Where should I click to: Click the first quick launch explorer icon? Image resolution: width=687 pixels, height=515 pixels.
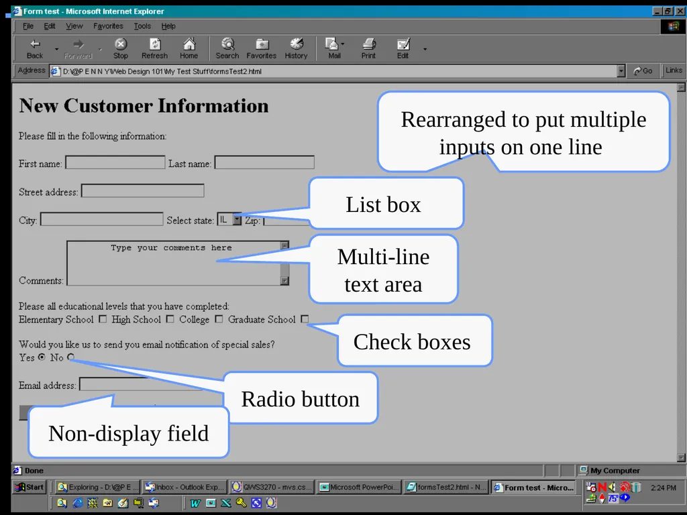(x=62, y=503)
